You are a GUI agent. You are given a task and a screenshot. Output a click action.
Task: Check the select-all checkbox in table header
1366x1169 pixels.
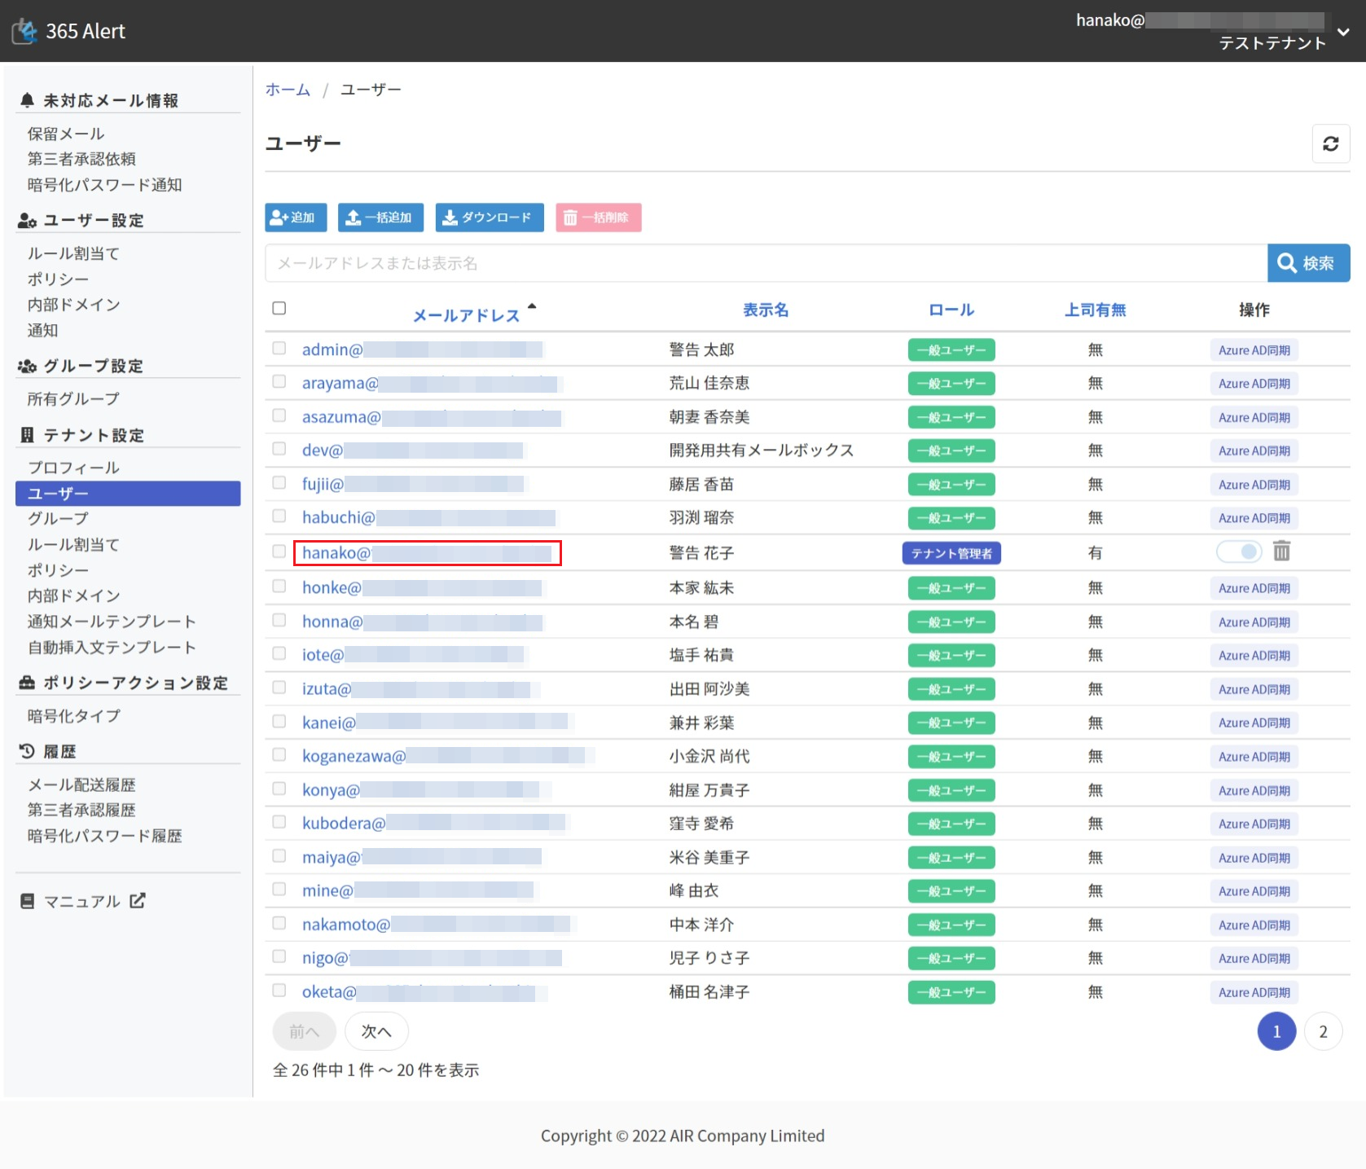point(279,308)
